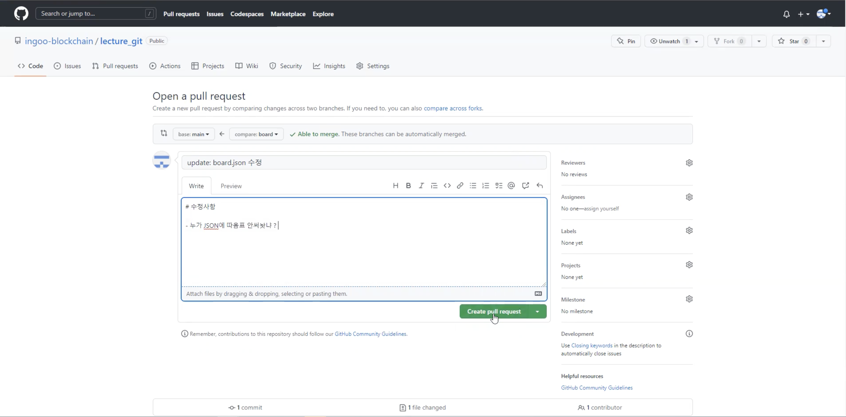Image resolution: width=846 pixels, height=417 pixels.
Task: Click the italic formatting icon
Action: point(421,186)
